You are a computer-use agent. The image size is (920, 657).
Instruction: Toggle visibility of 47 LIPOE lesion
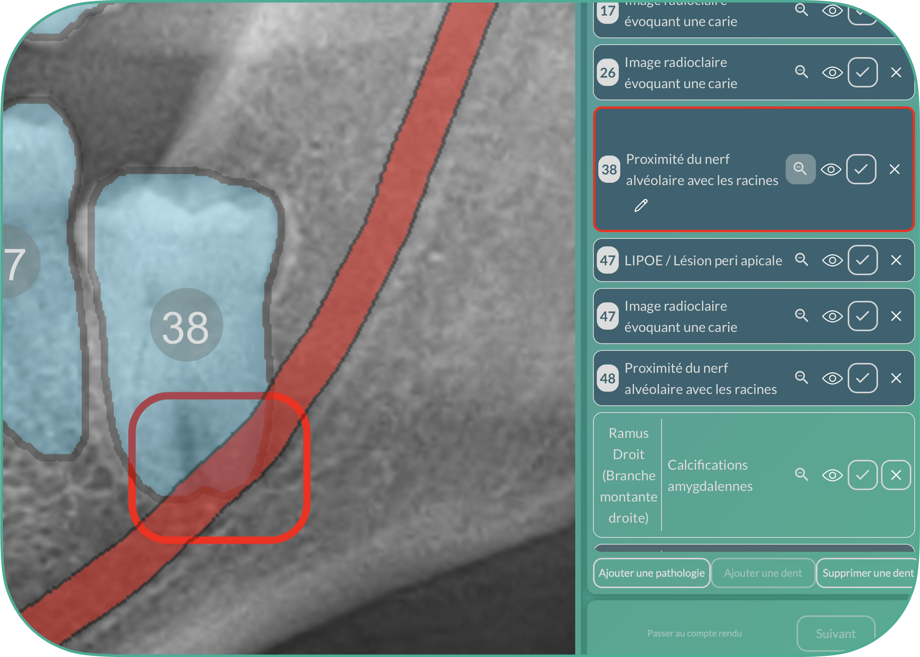pyautogui.click(x=832, y=260)
